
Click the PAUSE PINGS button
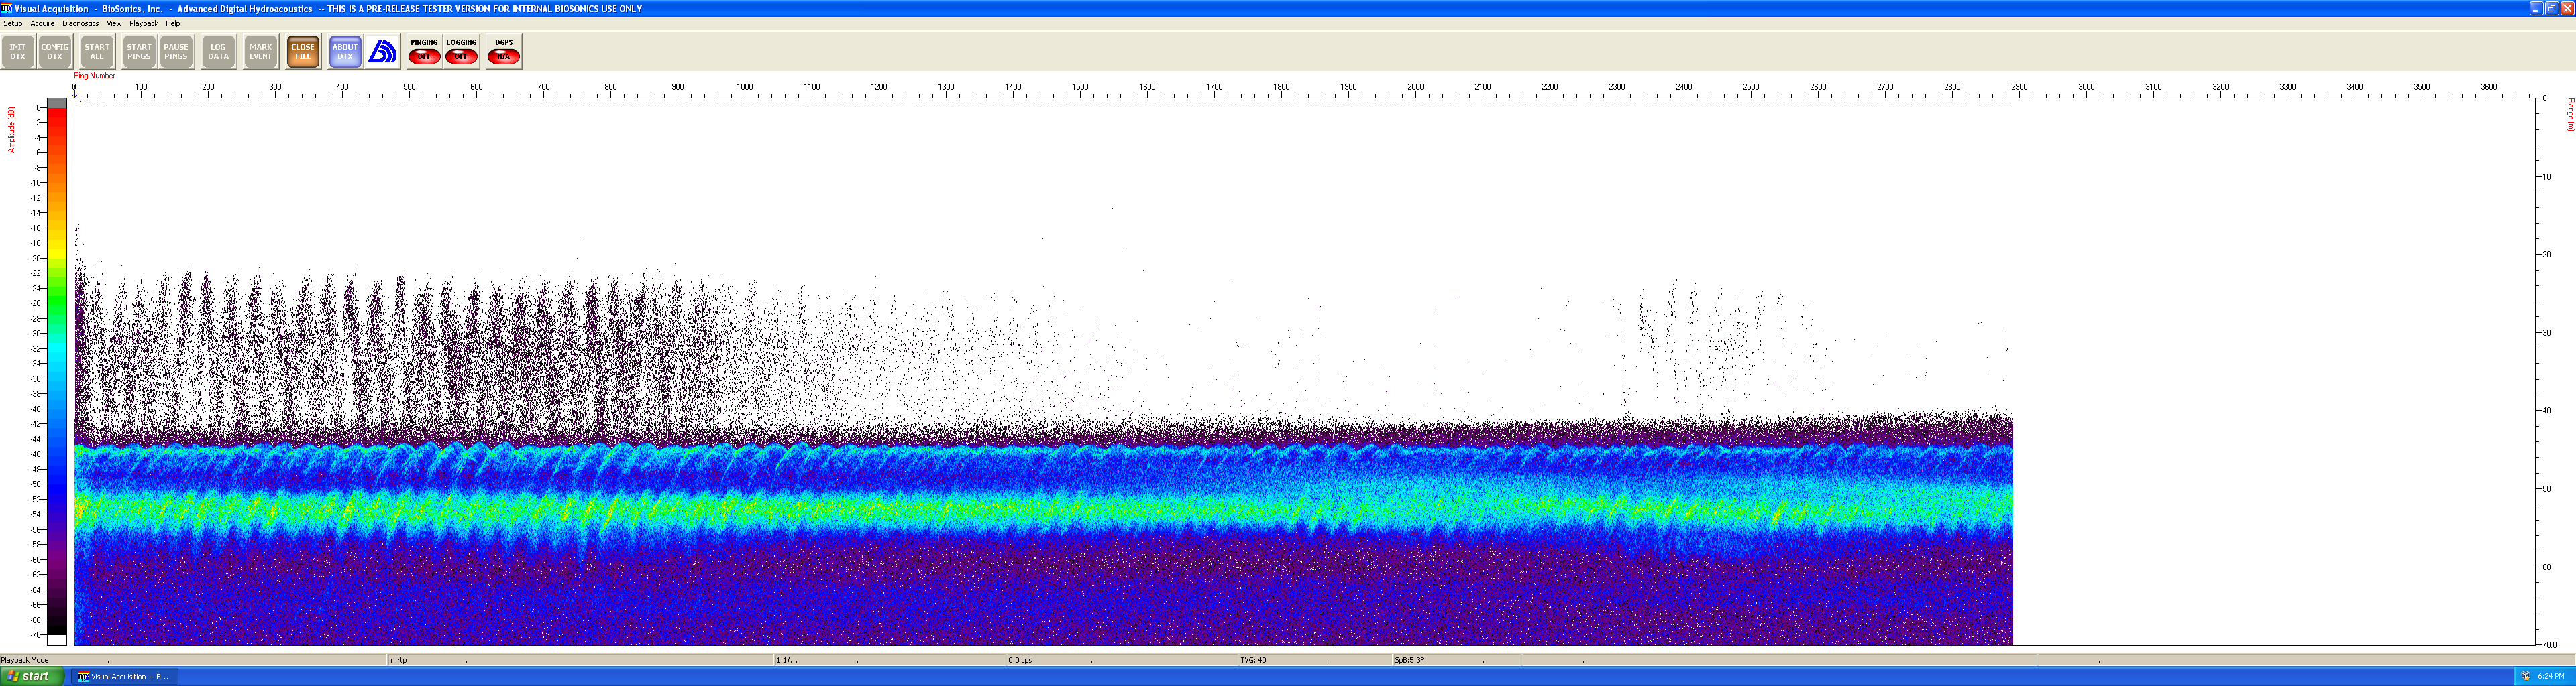pyautogui.click(x=176, y=52)
